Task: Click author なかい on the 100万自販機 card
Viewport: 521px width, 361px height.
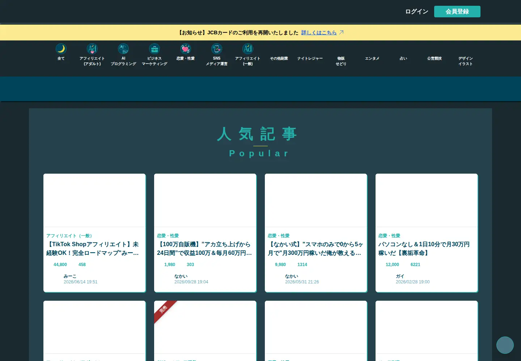Action: 181,276
